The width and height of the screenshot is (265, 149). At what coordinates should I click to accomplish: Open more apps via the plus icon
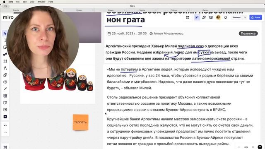pyautogui.click(x=5, y=117)
